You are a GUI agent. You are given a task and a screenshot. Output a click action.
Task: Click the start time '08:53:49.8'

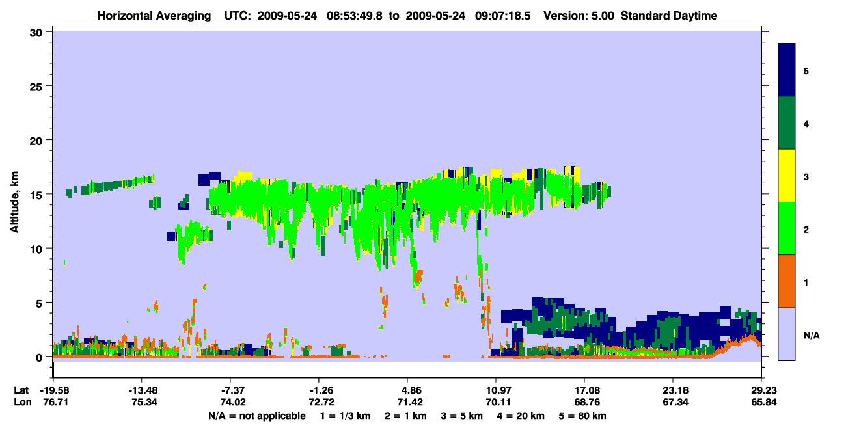pos(356,16)
